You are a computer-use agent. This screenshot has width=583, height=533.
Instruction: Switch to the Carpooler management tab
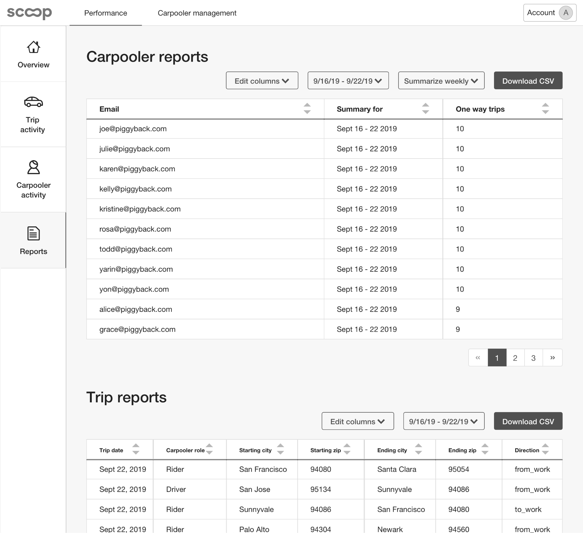click(198, 13)
